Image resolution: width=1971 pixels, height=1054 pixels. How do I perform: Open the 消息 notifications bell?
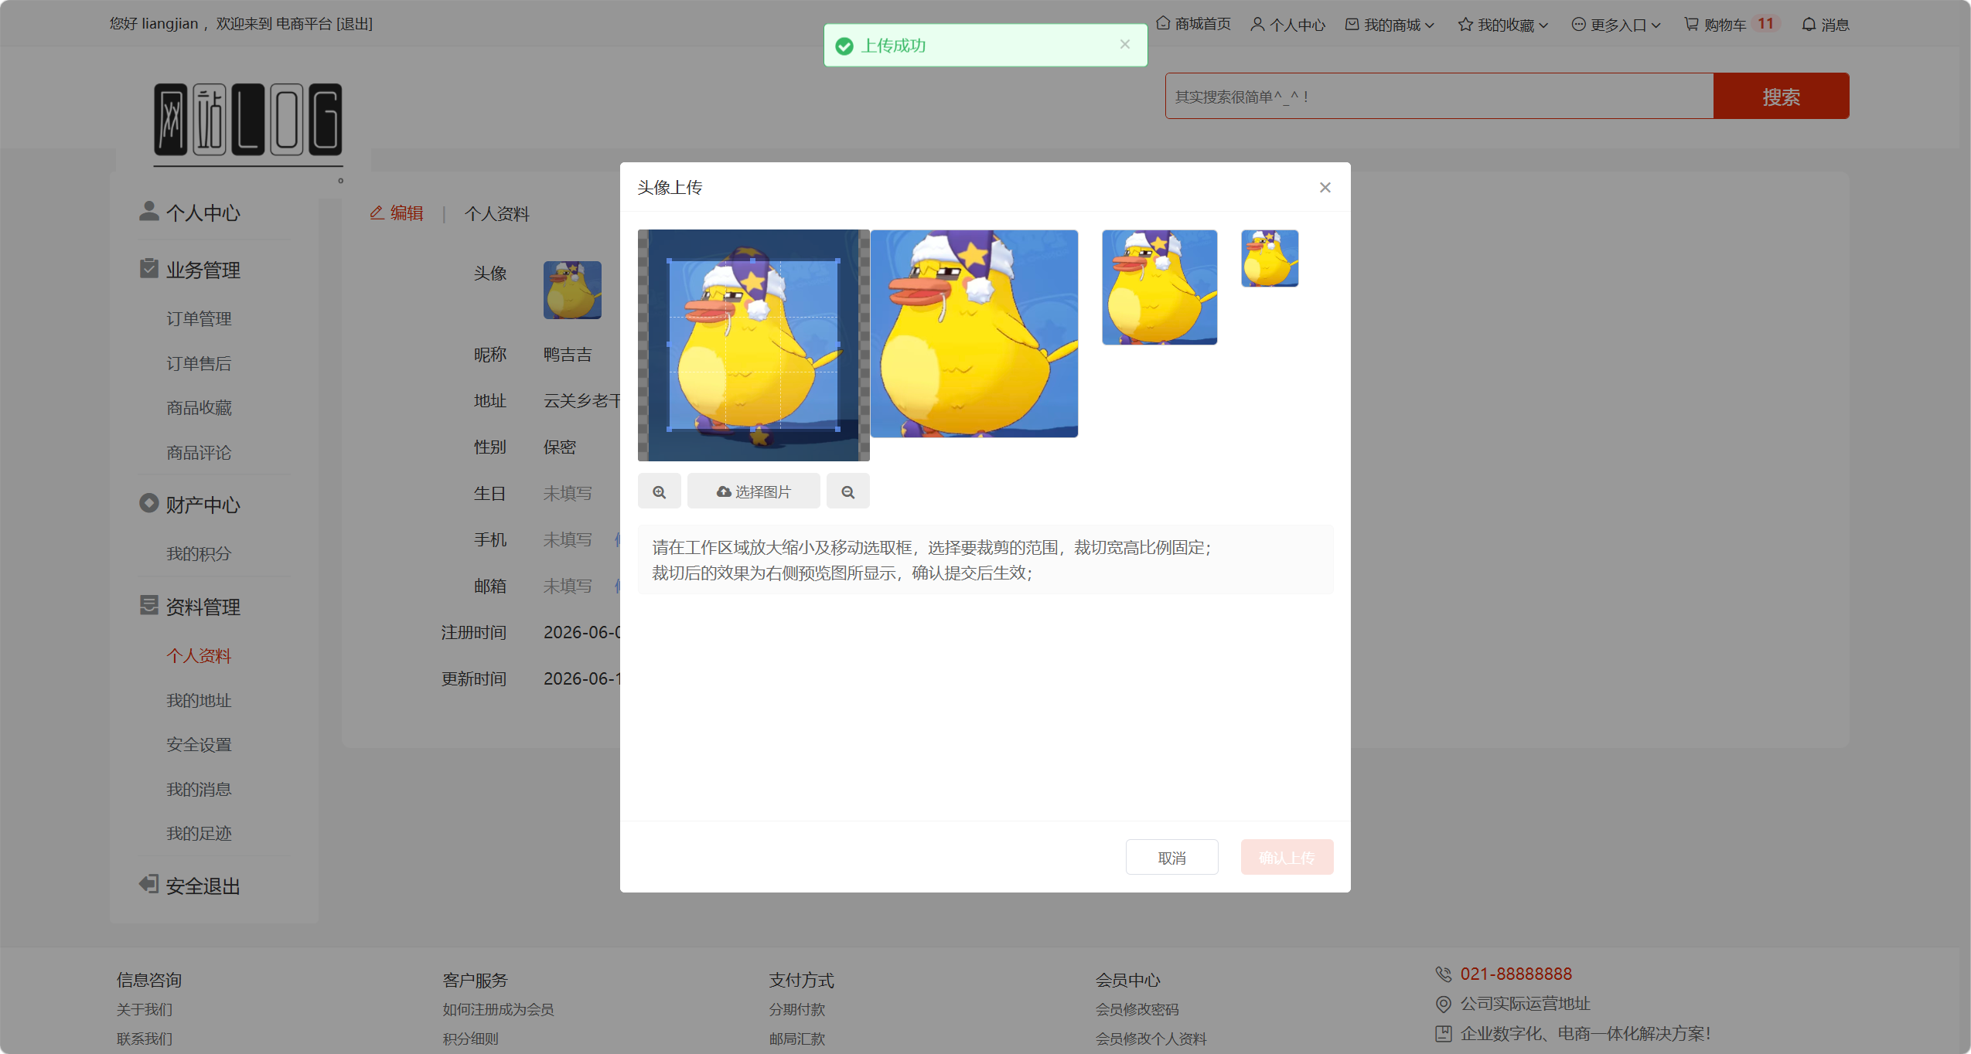(1825, 25)
